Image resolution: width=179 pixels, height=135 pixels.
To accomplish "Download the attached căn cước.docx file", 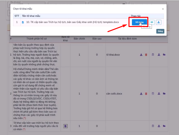I will [x=141, y=94].
